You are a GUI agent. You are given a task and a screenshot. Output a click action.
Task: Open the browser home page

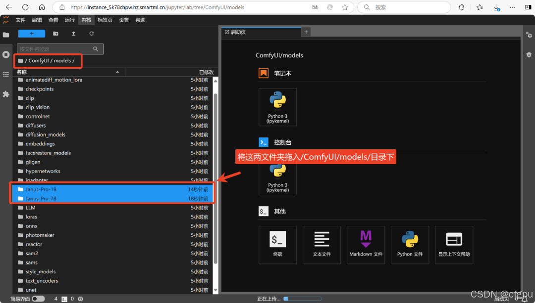tap(42, 7)
